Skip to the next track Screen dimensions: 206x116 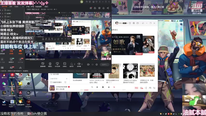coord(109,87)
